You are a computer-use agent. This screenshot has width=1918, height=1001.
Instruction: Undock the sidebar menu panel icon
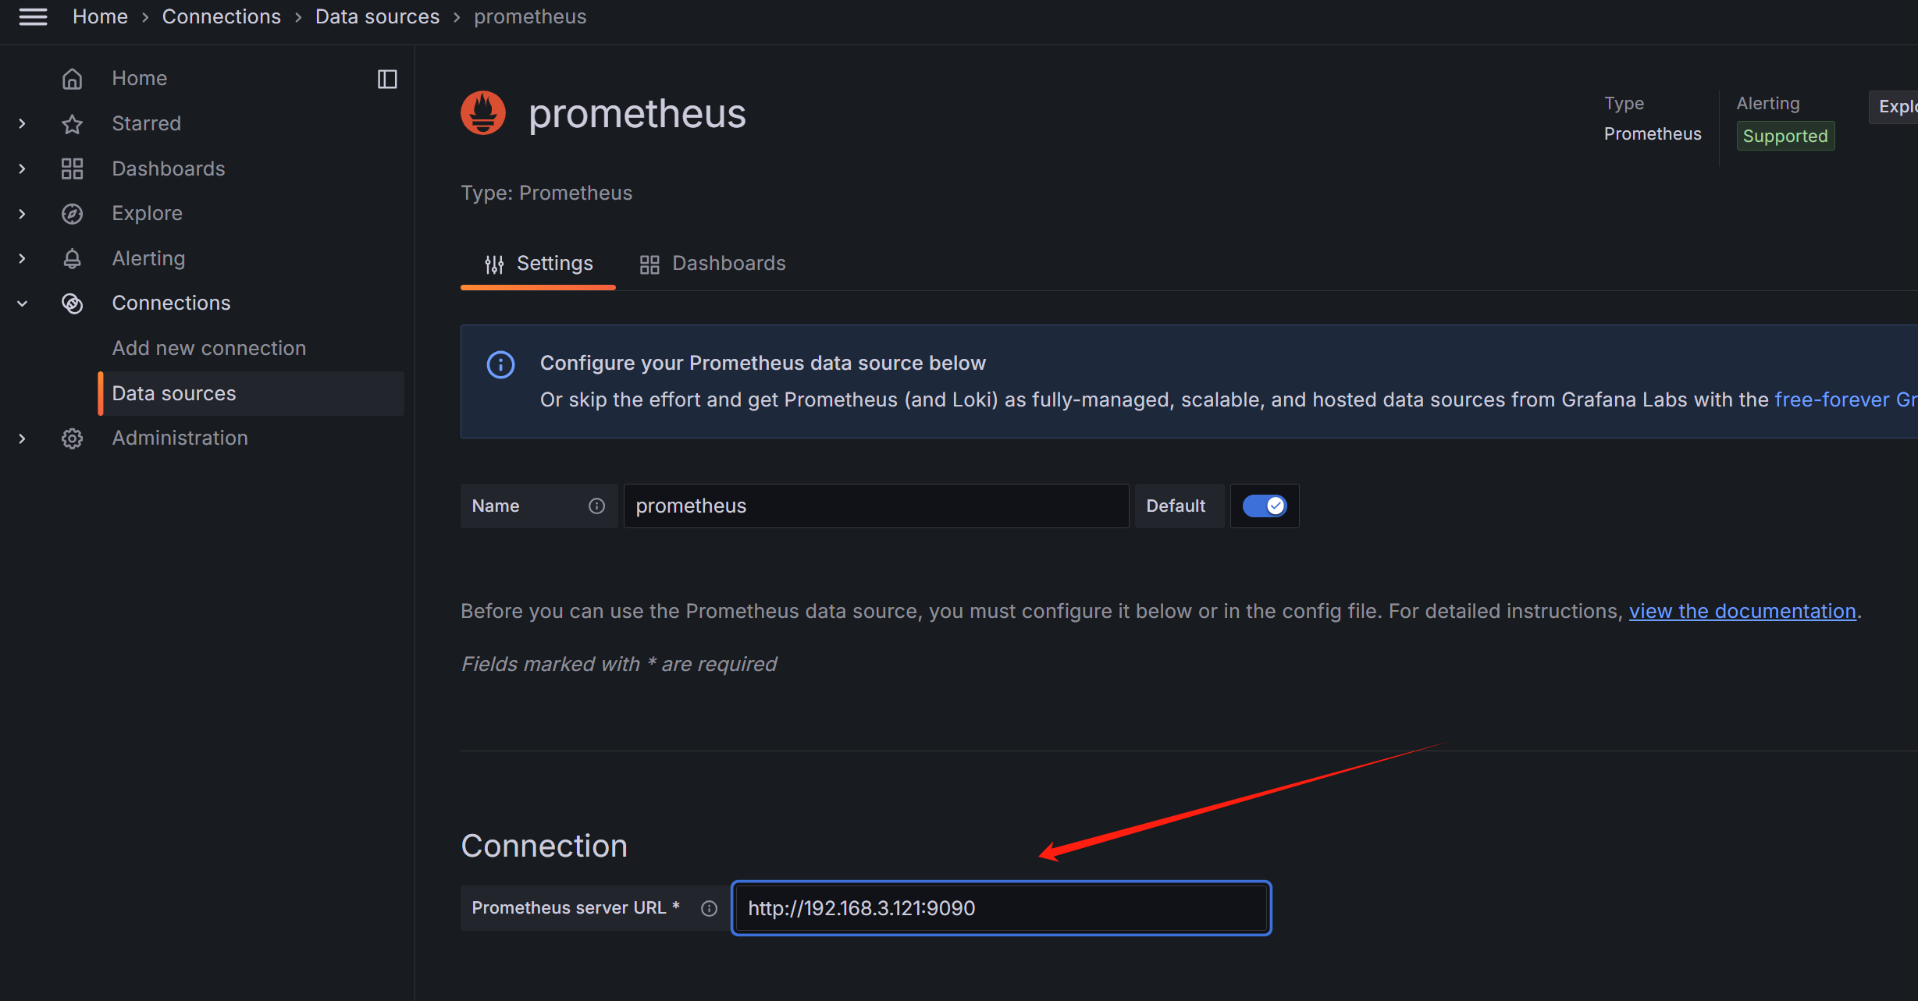pos(387,79)
